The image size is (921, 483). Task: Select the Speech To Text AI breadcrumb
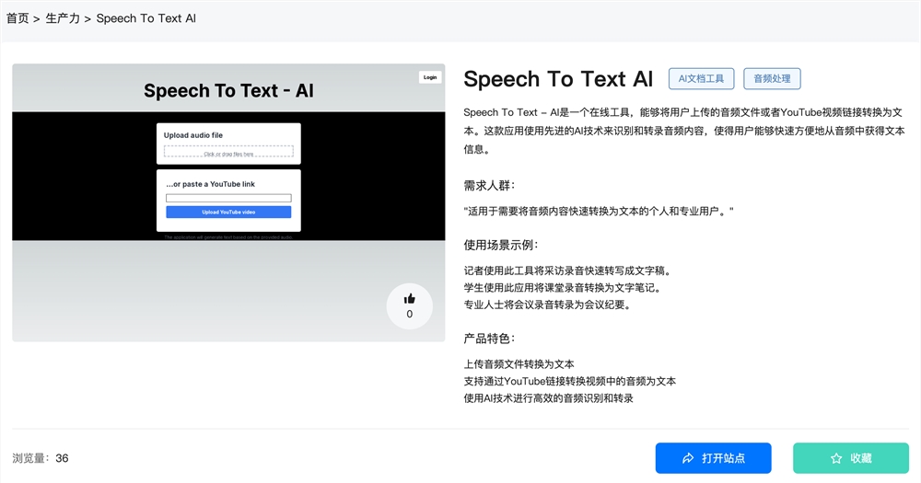[146, 18]
